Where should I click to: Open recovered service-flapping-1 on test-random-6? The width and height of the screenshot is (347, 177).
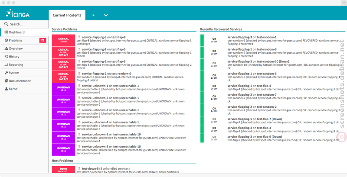tap(252, 74)
